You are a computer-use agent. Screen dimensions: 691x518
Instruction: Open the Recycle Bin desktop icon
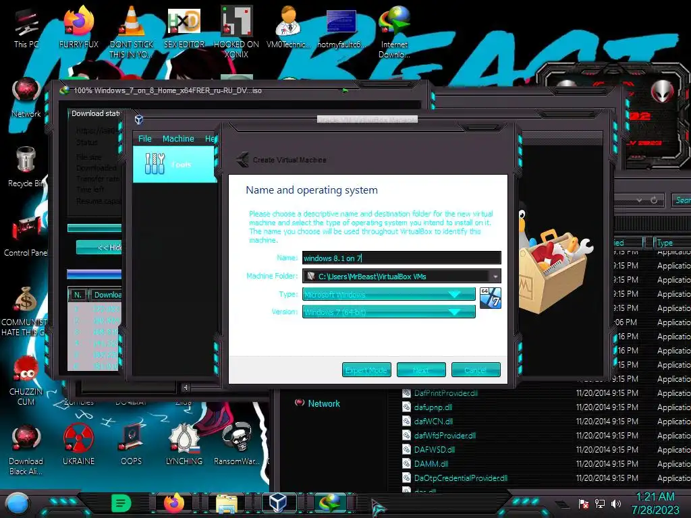(26, 167)
